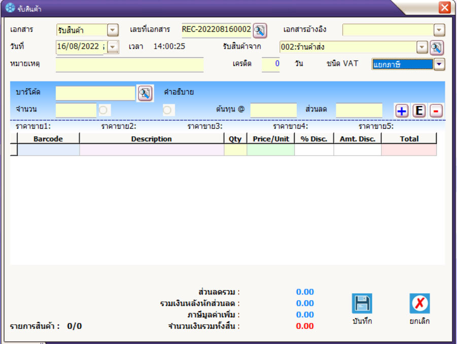The height and width of the screenshot is (344, 457).
Task: Click the blue plus add item button
Action: pyautogui.click(x=402, y=110)
